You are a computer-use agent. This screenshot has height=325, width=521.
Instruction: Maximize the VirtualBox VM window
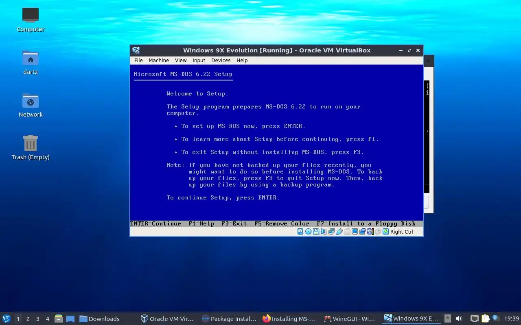click(x=409, y=50)
